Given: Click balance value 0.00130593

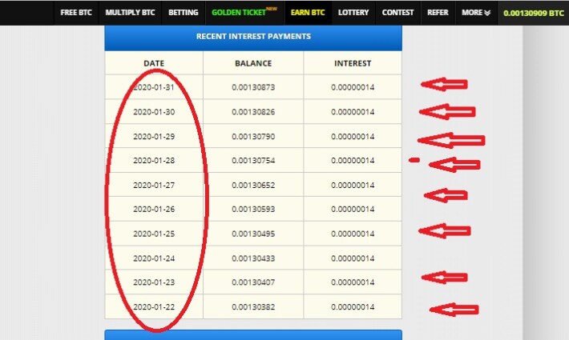Looking at the screenshot, I should point(253,209).
